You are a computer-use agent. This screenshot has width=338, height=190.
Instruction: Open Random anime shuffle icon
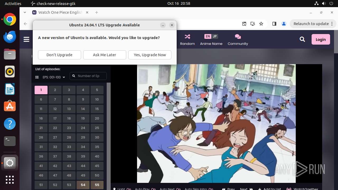pos(187,36)
